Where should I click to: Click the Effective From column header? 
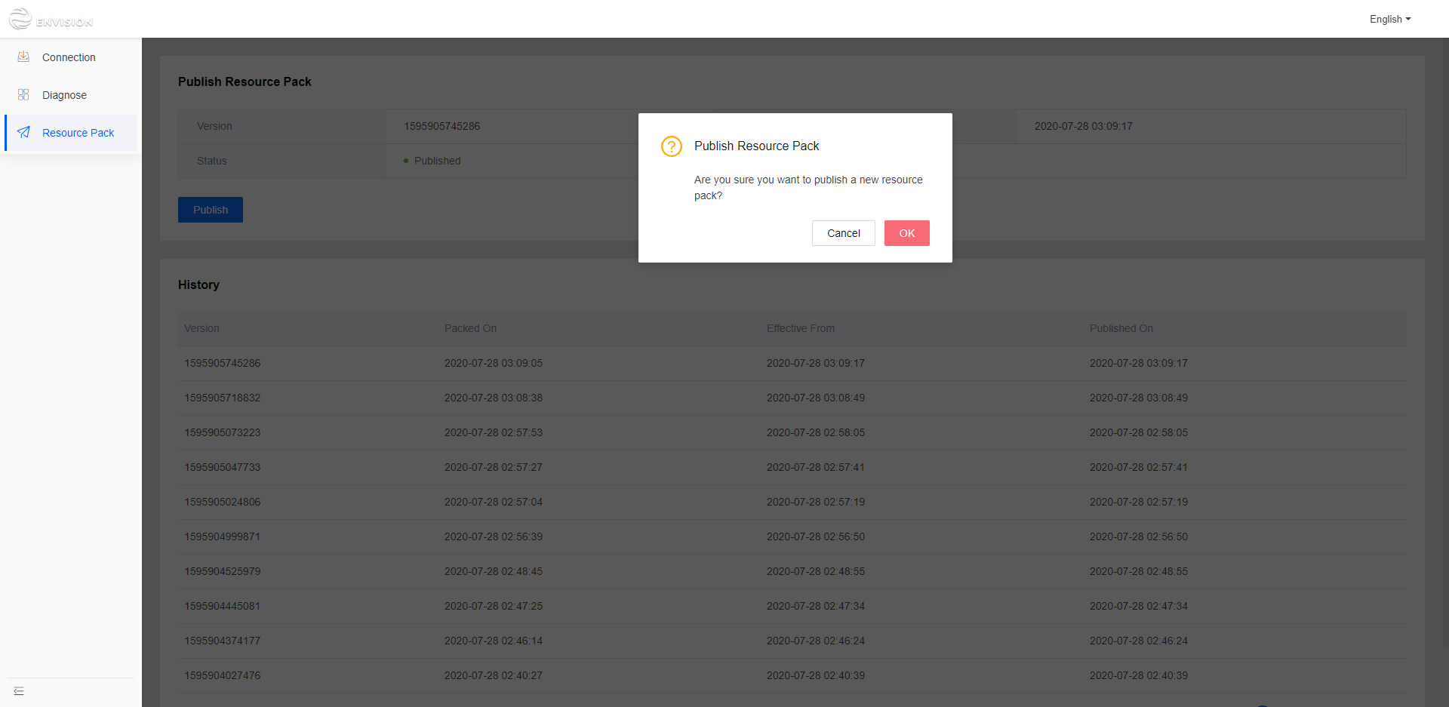(x=800, y=329)
